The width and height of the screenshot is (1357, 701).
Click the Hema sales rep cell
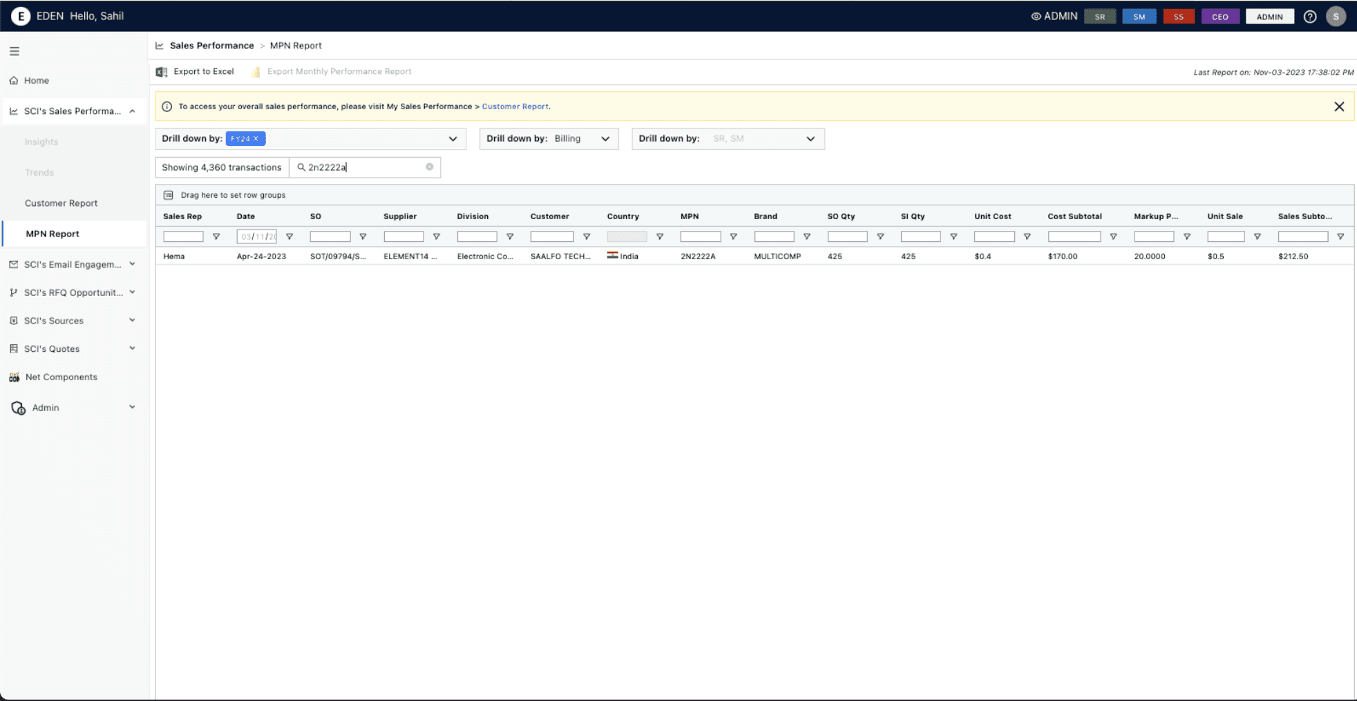[174, 256]
